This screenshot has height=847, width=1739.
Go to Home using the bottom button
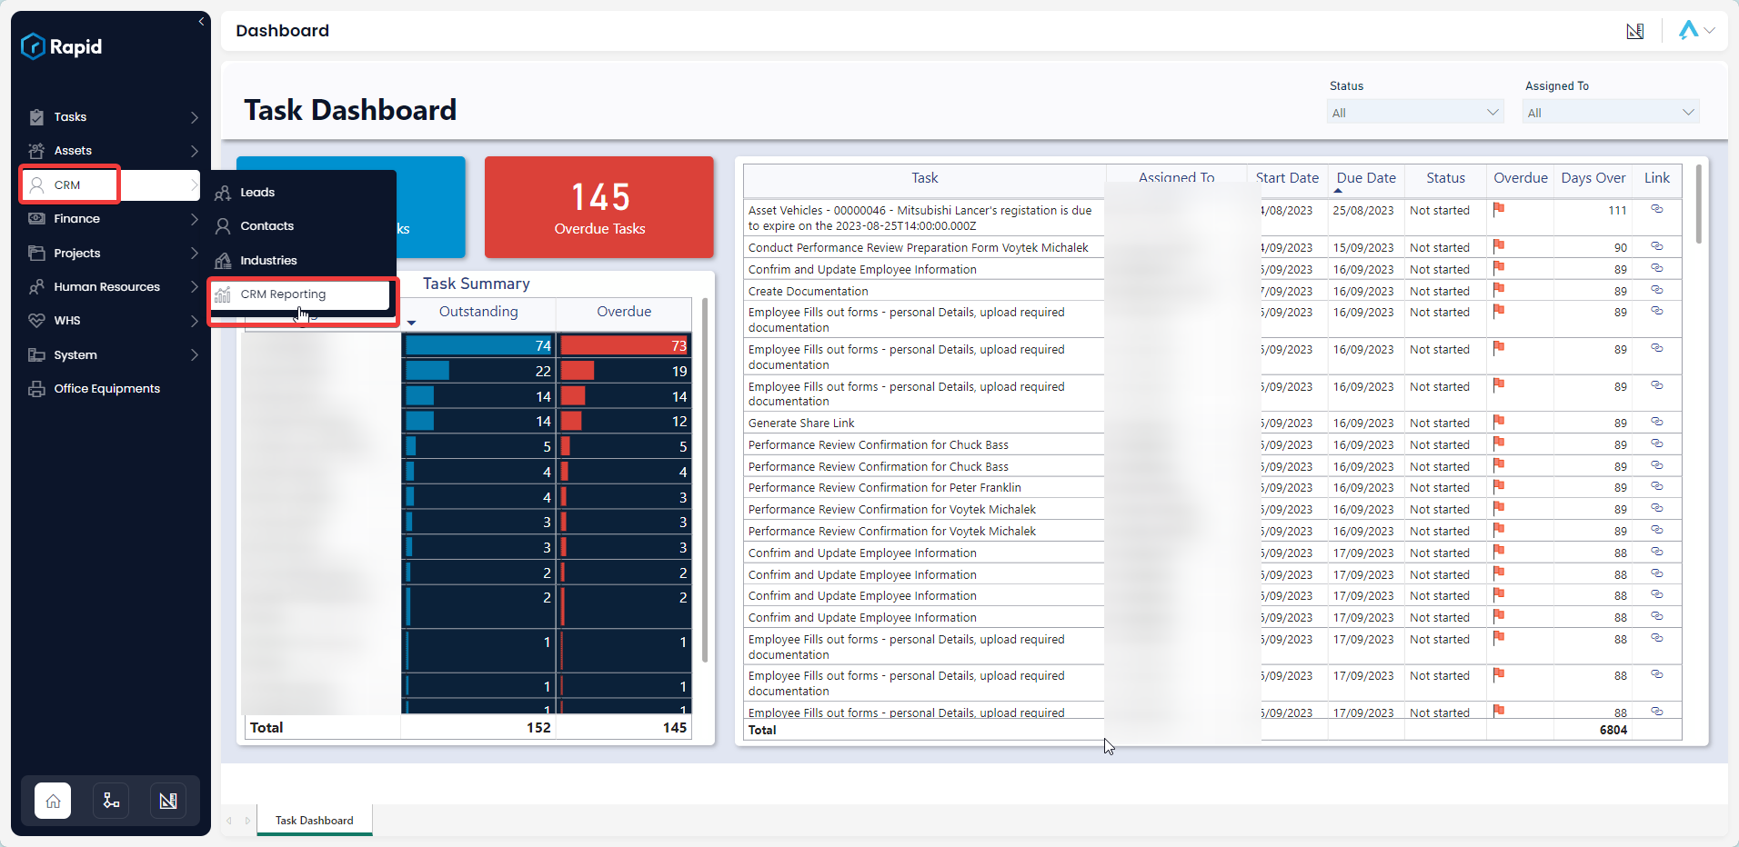(x=53, y=801)
